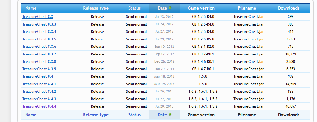The height and width of the screenshot is (122, 317).
Task: Click the Downloads label in table footer
Action: [289, 115]
